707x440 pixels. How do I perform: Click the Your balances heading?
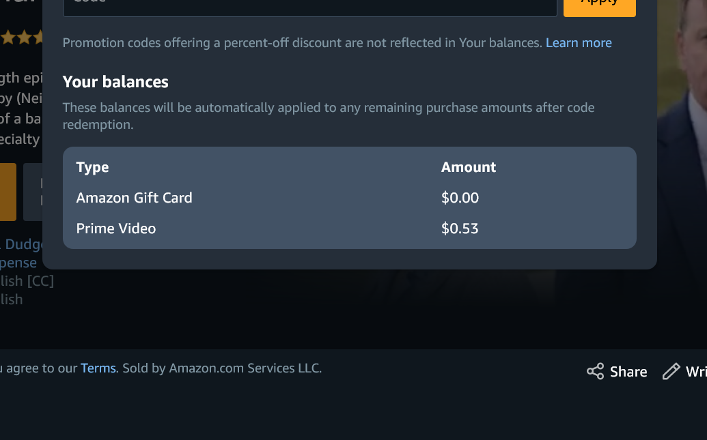[115, 82]
